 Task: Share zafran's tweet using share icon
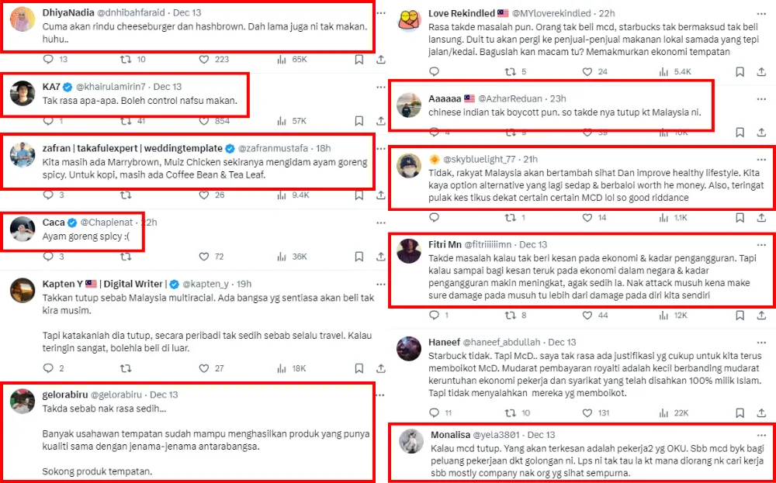(381, 195)
